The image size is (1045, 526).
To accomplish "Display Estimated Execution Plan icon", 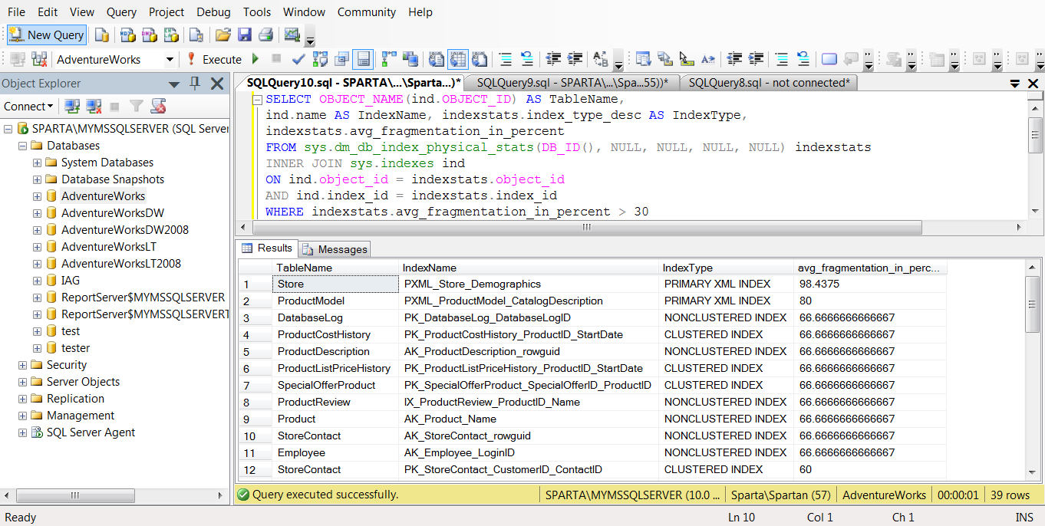I will 320,59.
